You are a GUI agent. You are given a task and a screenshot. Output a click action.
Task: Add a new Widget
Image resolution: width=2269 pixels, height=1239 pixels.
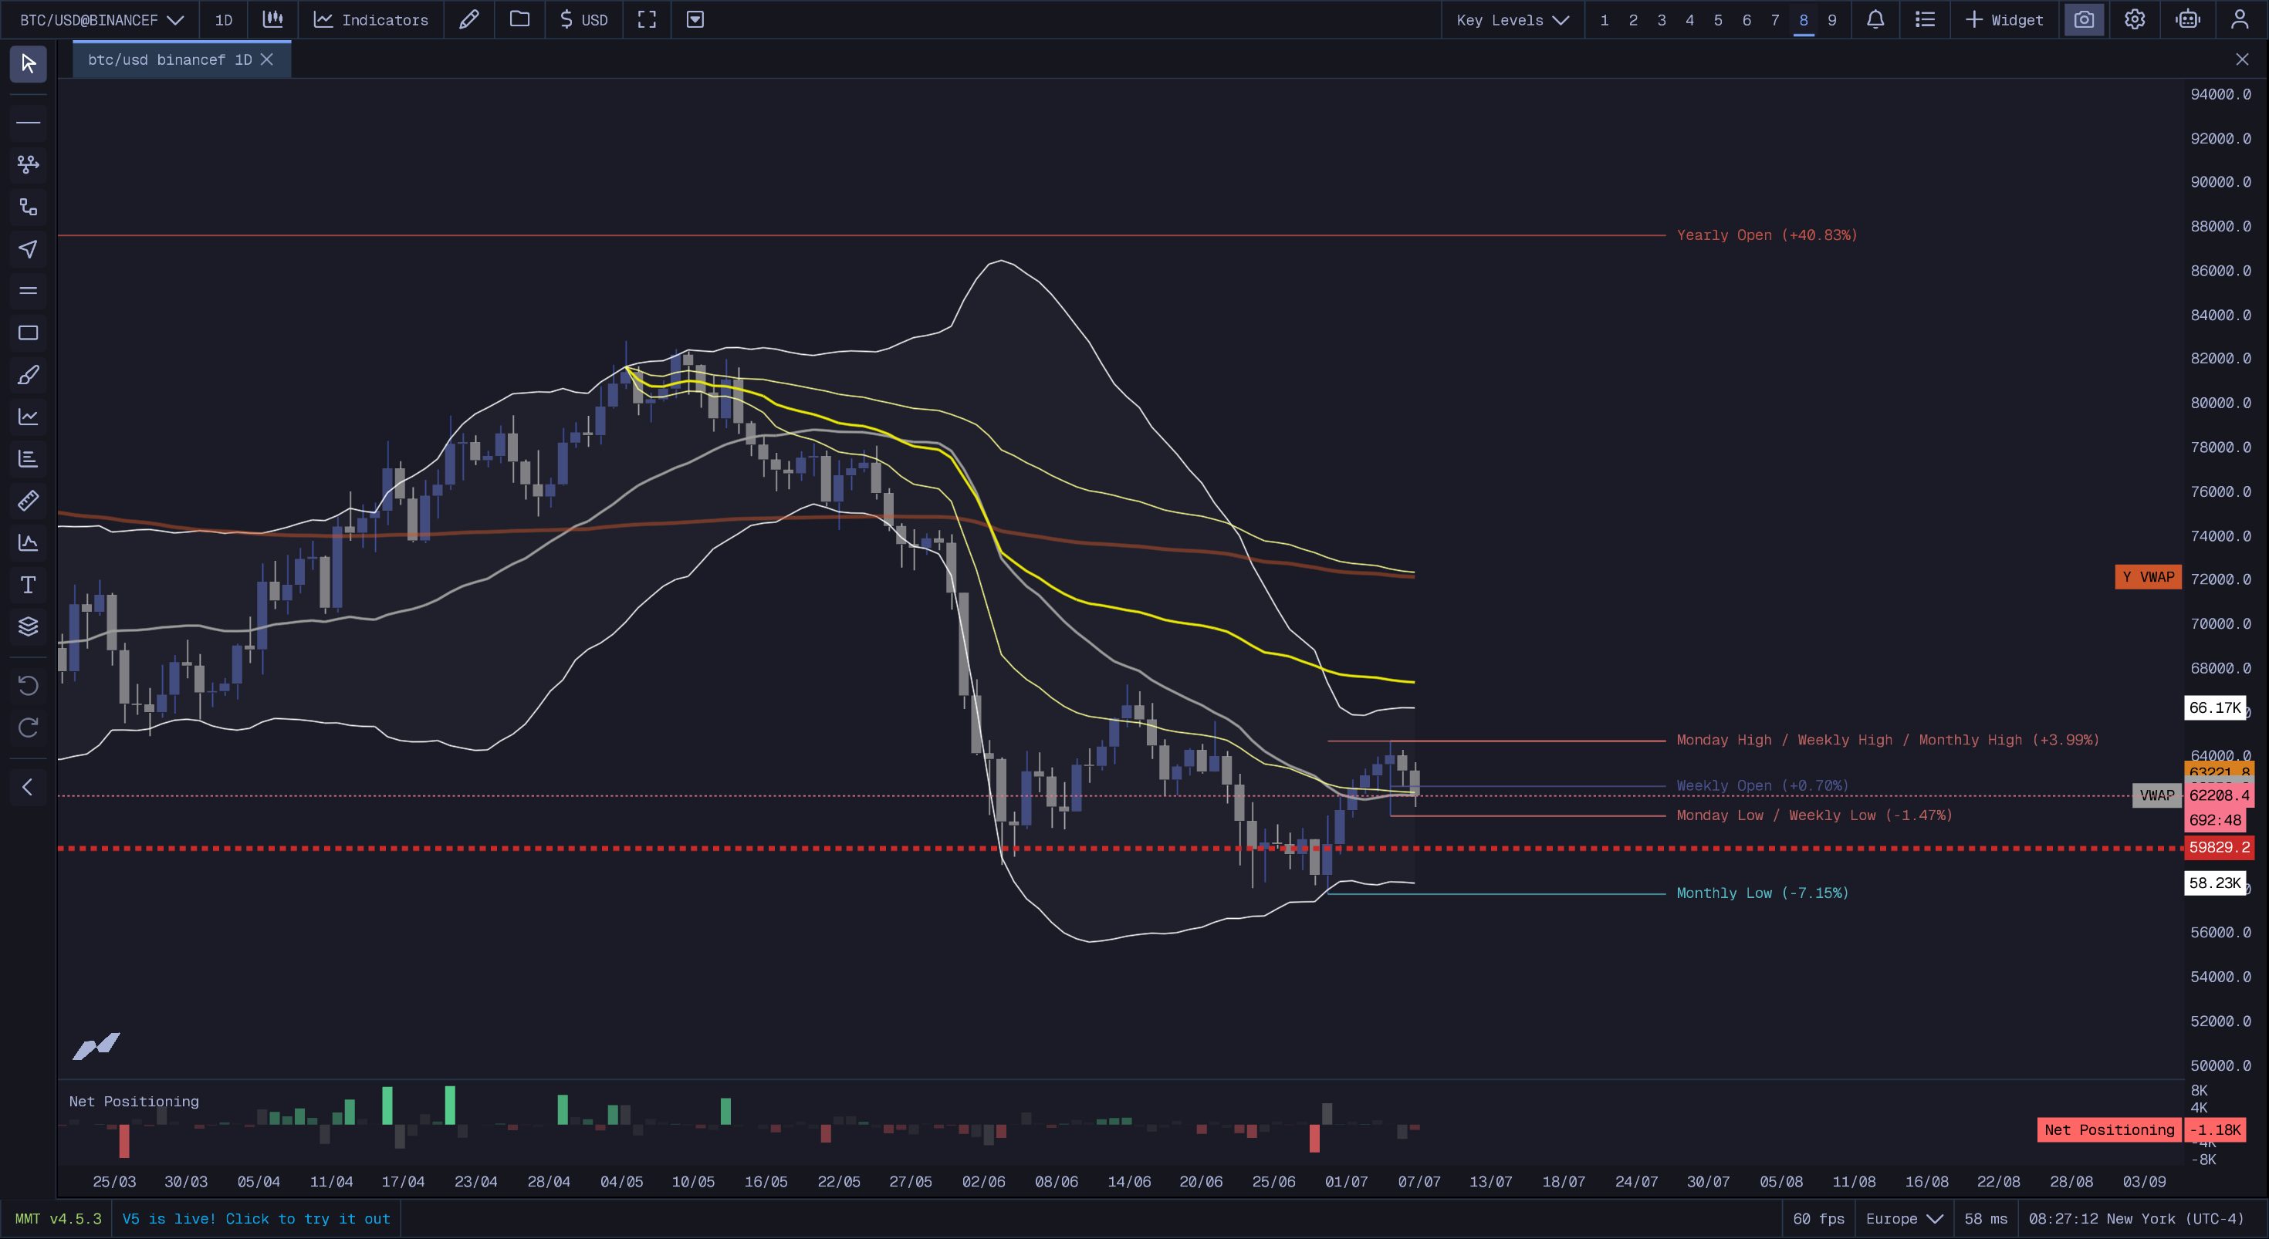(2005, 19)
